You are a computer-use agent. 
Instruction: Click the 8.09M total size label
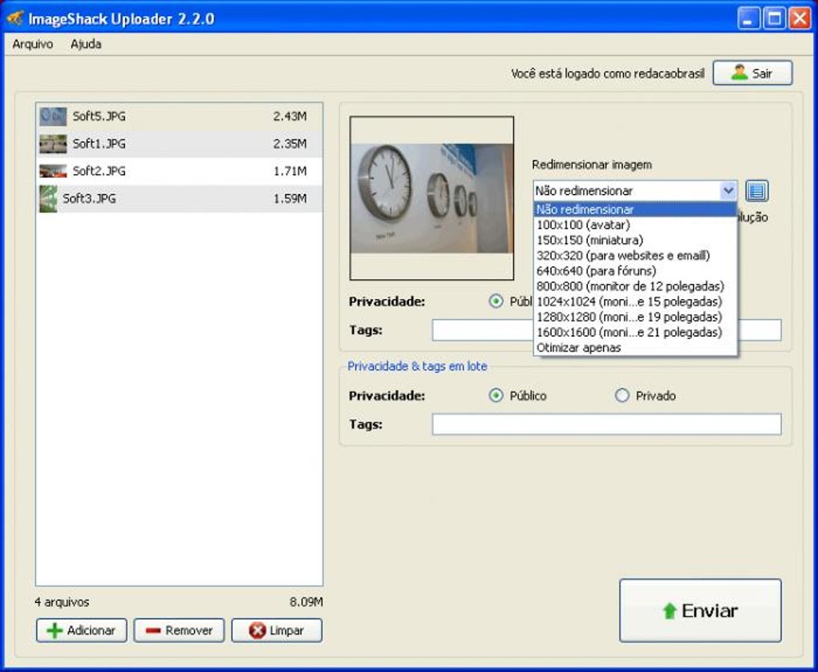click(x=306, y=602)
